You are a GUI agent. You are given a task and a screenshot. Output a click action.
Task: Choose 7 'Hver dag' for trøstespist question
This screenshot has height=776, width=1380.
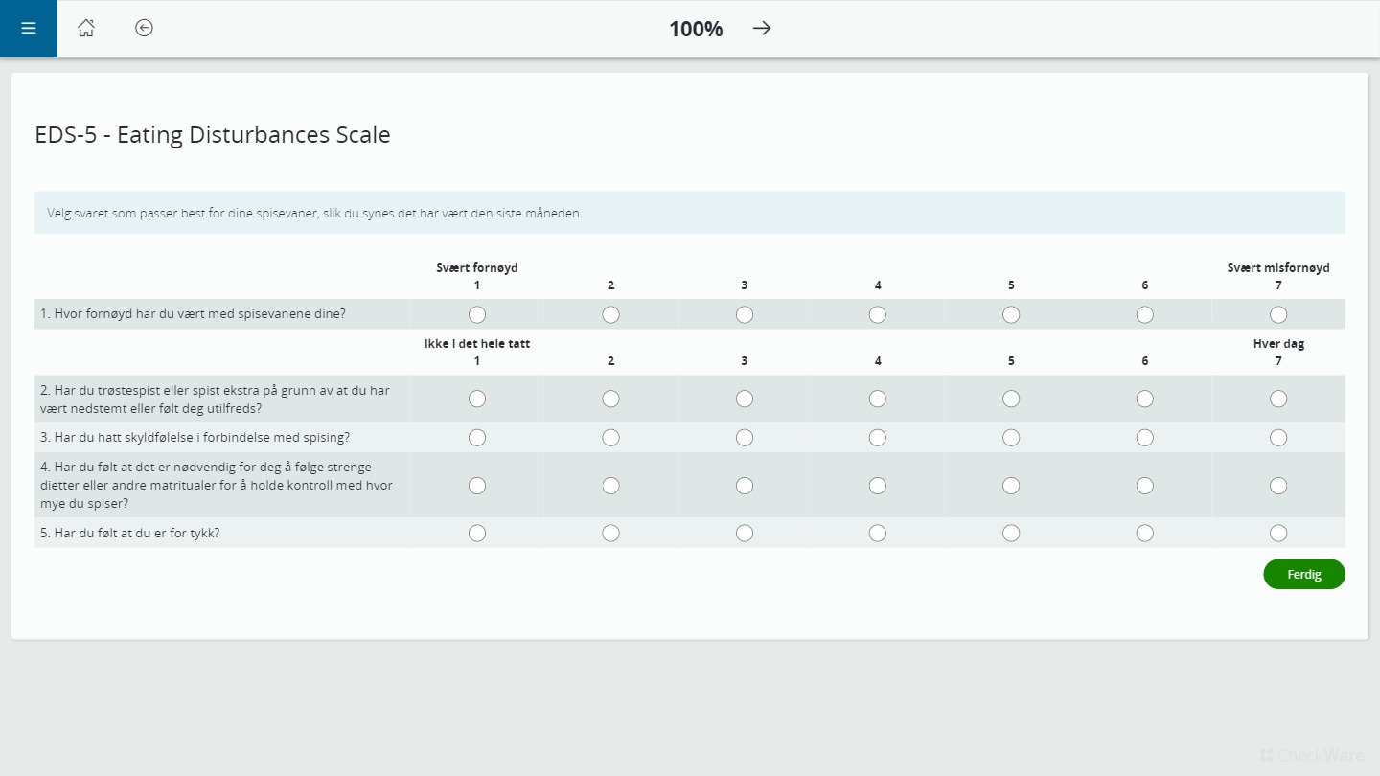tap(1278, 399)
